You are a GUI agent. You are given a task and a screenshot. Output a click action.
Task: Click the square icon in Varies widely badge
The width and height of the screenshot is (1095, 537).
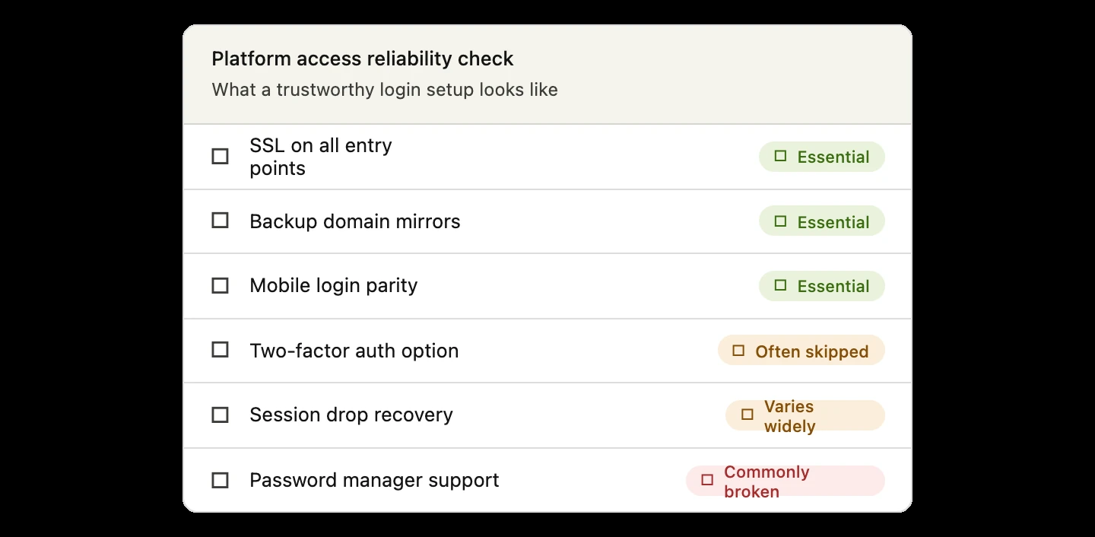(747, 415)
